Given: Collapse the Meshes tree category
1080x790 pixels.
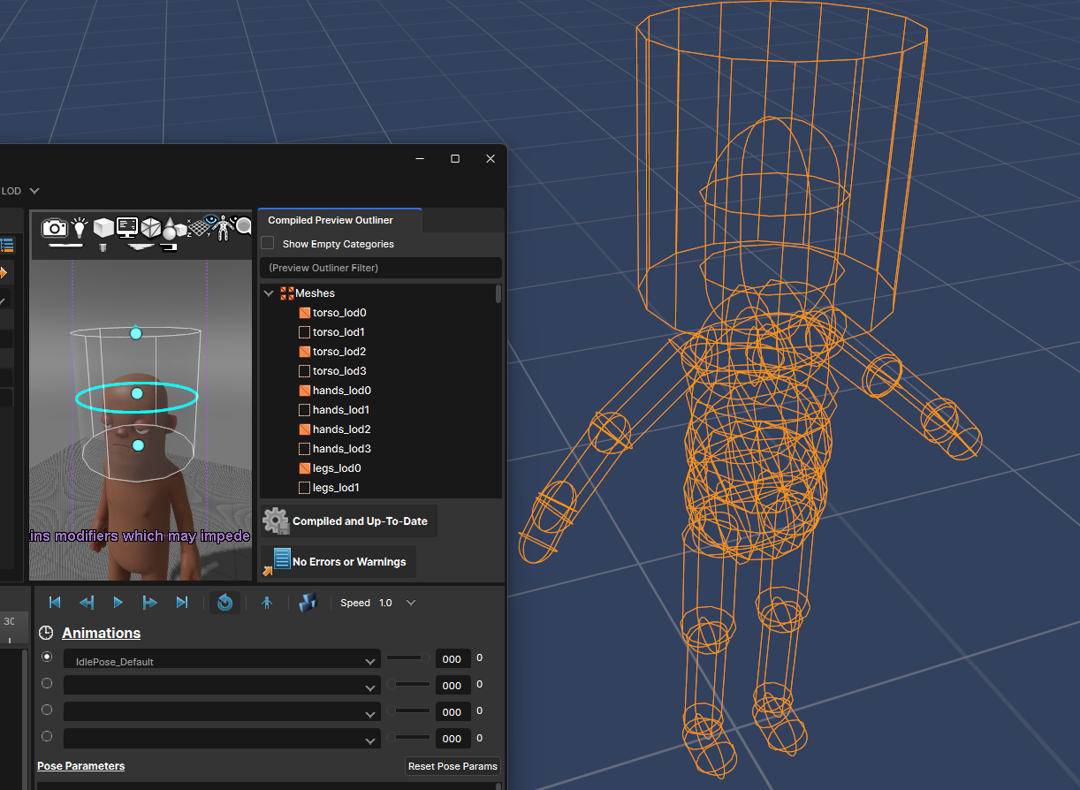Looking at the screenshot, I should [269, 293].
